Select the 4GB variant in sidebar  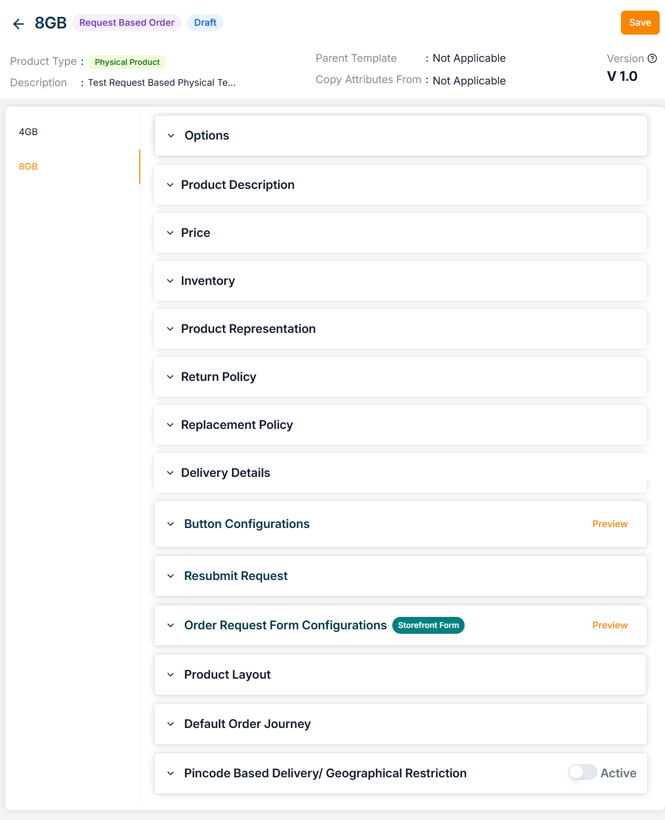point(28,132)
